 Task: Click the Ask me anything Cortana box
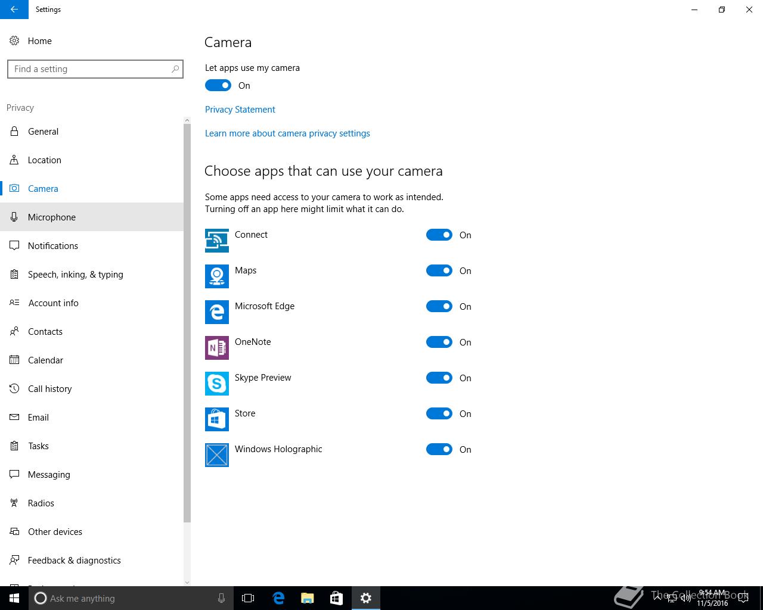tap(131, 598)
